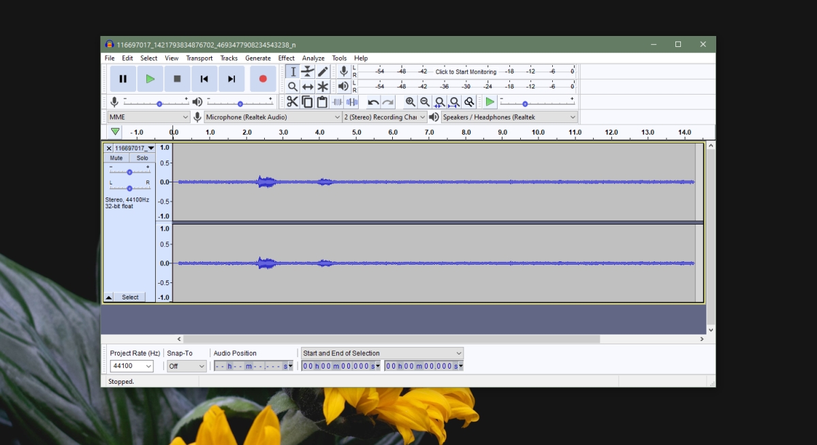Screen dimensions: 817x445
Task: Cut the selection with the scissors icon
Action: pos(292,102)
